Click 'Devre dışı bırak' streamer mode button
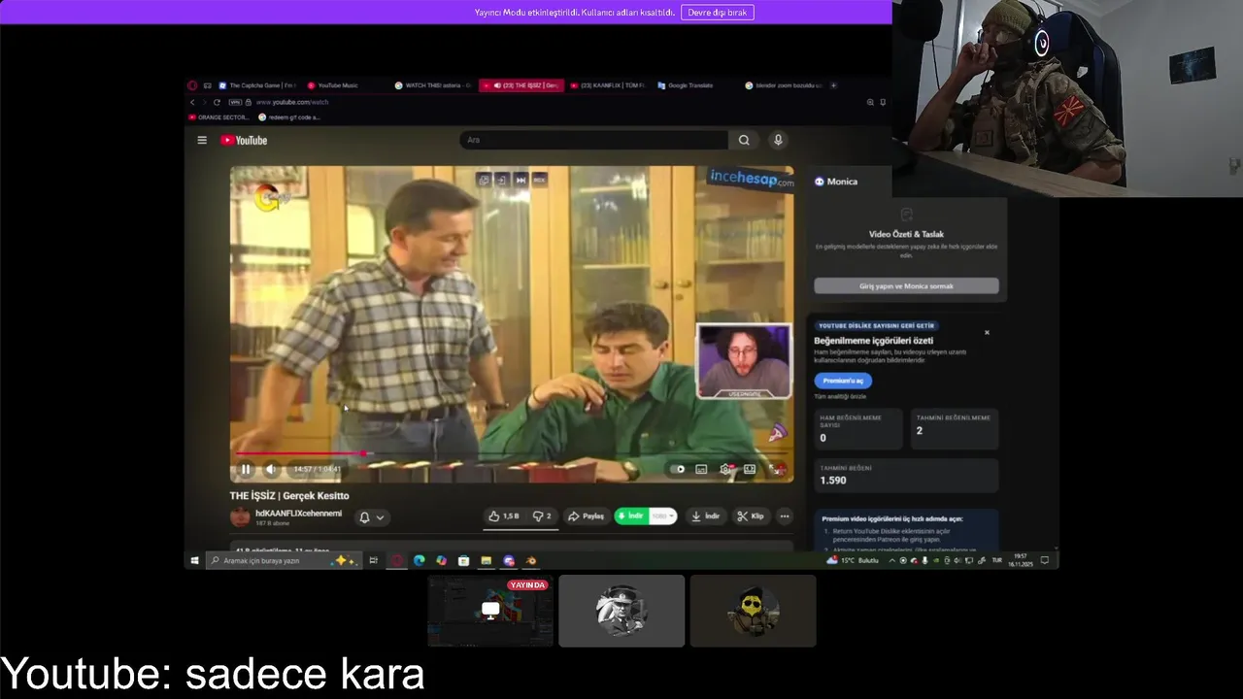The height and width of the screenshot is (699, 1243). click(x=718, y=13)
